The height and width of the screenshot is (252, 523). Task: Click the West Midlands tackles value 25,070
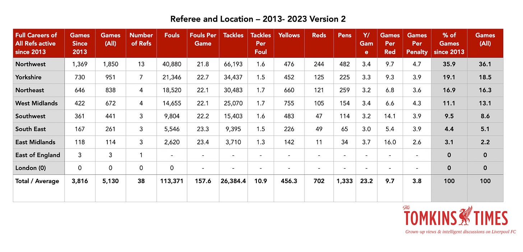[233, 103]
